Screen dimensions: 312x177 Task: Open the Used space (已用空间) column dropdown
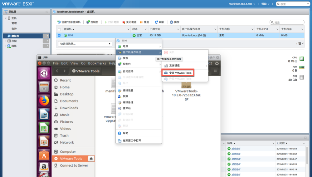[178, 29]
